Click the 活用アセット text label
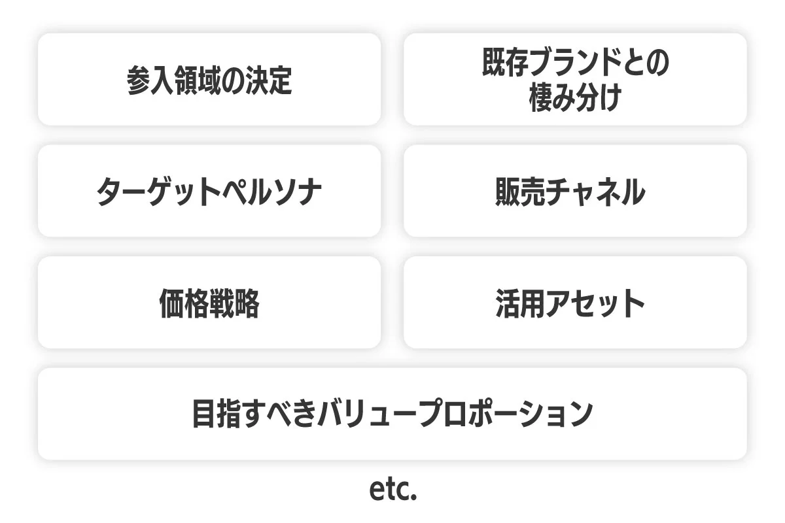Screen dimensions: 785x523 coord(570,304)
